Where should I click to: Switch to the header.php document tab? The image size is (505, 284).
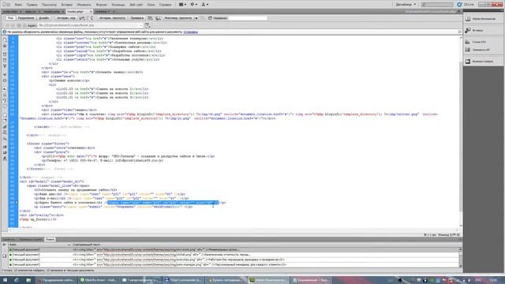click(x=52, y=12)
